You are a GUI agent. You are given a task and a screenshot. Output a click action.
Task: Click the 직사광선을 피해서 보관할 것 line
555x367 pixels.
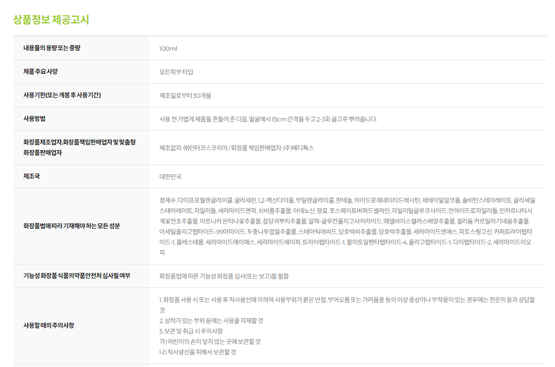(x=198, y=352)
